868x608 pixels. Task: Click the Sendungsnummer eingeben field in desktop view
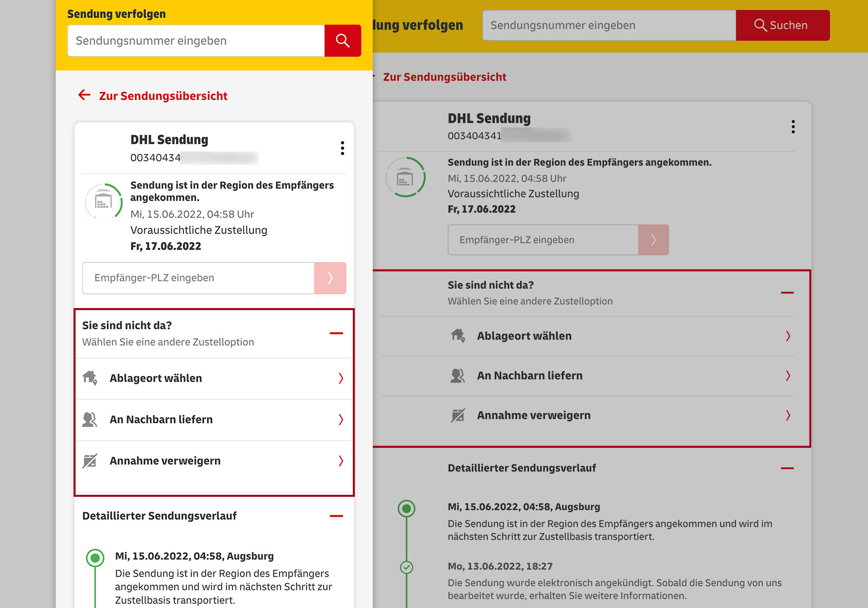click(x=609, y=25)
